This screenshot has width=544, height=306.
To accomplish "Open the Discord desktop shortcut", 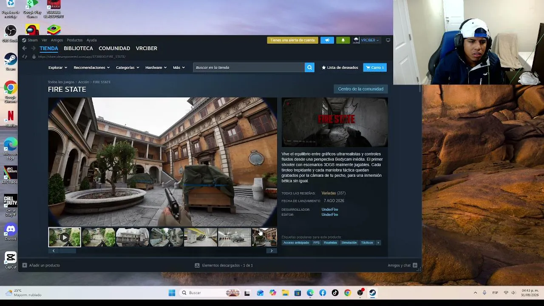I will click(x=11, y=232).
